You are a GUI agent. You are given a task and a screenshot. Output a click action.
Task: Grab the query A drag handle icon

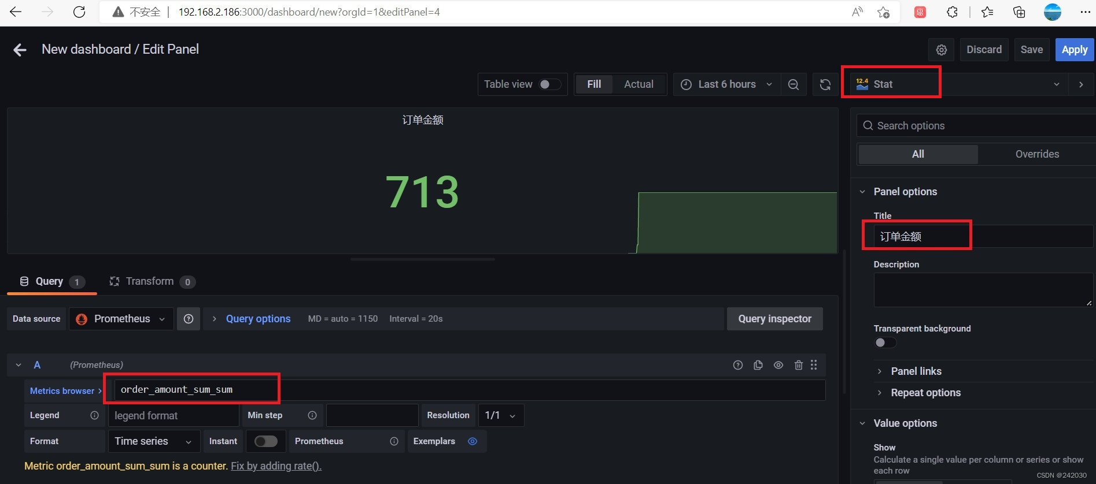[x=814, y=365]
